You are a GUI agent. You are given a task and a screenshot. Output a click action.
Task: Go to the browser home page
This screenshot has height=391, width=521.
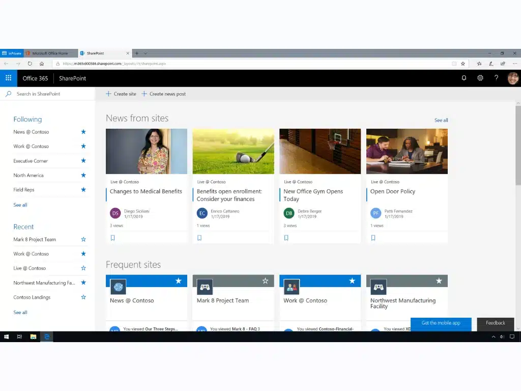coord(42,64)
